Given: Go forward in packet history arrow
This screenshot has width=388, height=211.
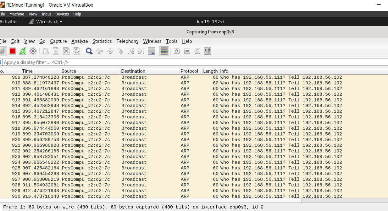Looking at the screenshot, I should pos(110,51).
